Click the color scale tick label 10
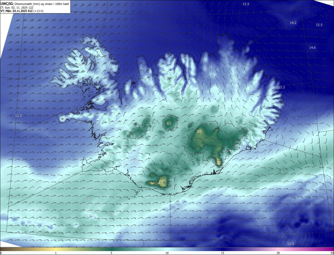Screen dimensions: 334x255 point(167,253)
